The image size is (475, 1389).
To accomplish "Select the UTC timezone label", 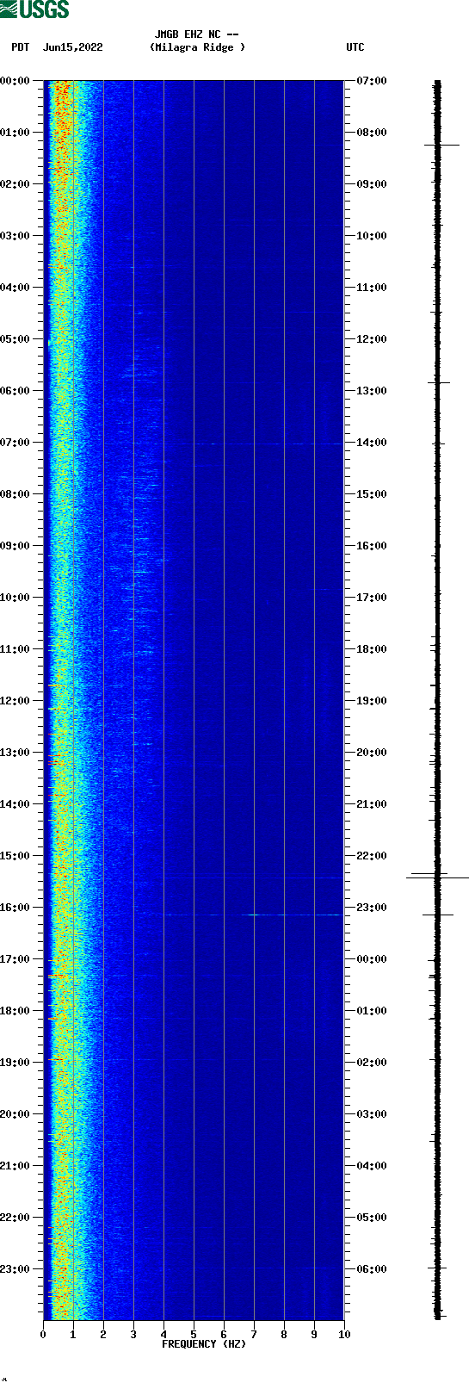I will tap(355, 47).
